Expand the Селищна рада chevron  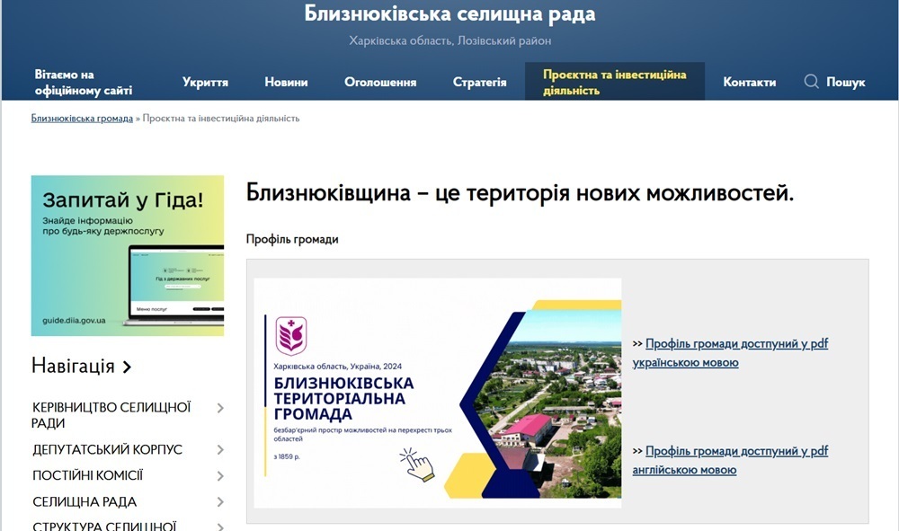pos(220,501)
